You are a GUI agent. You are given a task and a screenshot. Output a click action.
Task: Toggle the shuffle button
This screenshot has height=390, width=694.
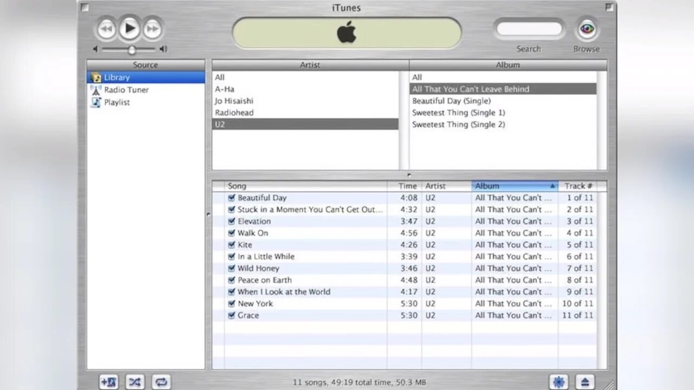135,382
